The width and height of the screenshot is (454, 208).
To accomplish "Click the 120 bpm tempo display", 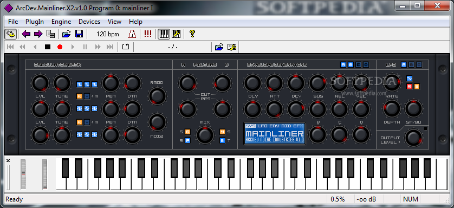I will [x=108, y=34].
